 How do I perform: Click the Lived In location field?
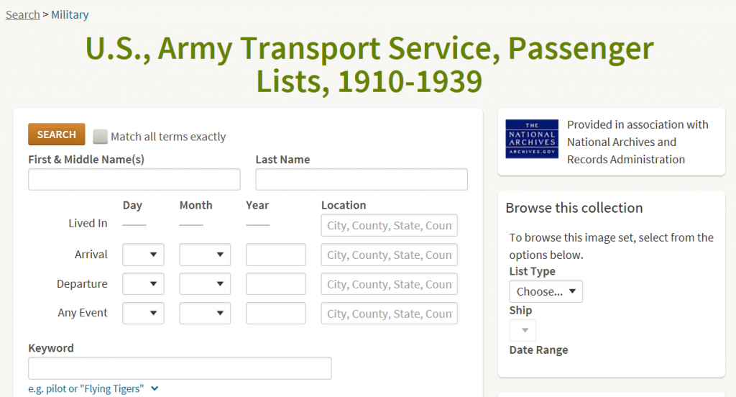coord(389,226)
